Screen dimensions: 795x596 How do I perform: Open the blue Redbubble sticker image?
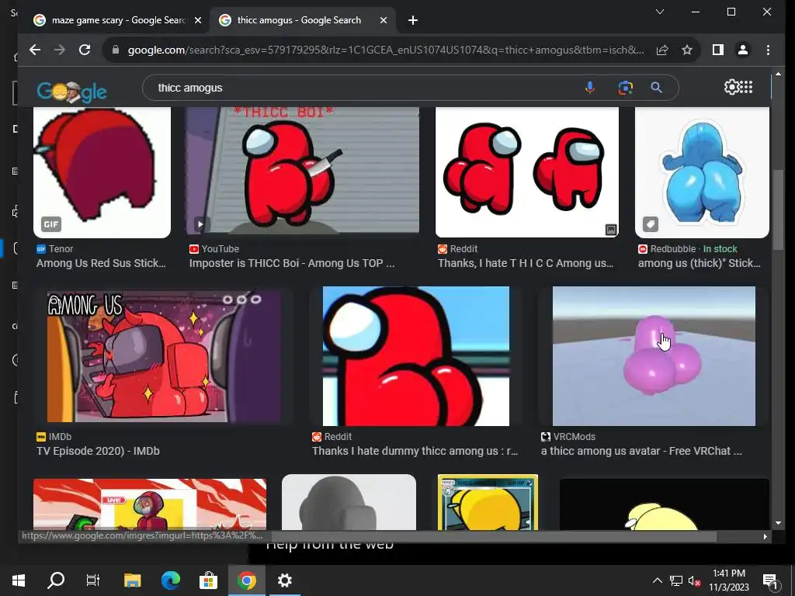coord(702,172)
